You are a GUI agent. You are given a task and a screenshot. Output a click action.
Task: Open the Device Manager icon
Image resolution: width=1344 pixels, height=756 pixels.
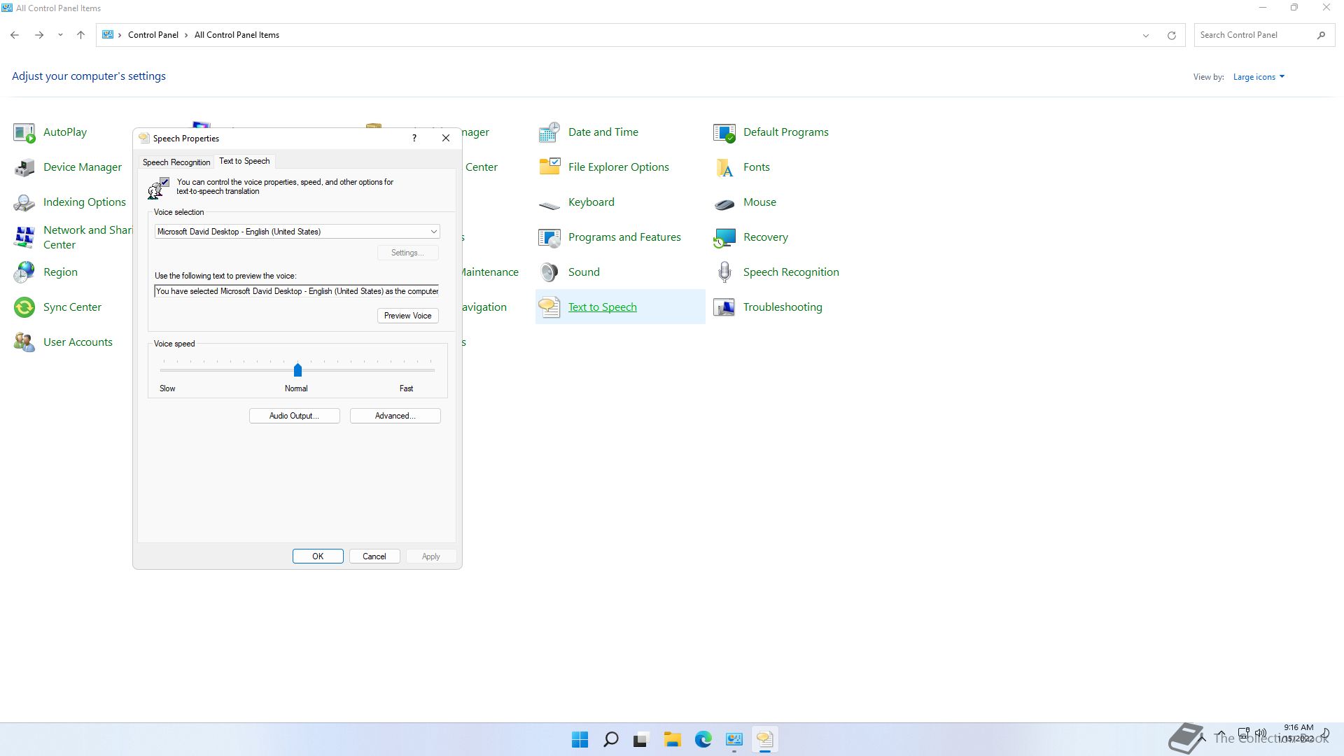pos(24,167)
